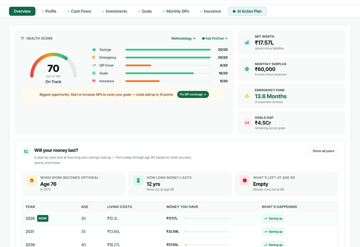Click the Insurance orange progress bar
Screen dimensions: 360x247
pos(142,81)
